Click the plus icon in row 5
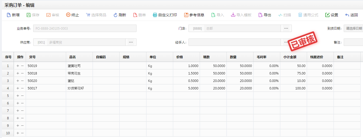The height and width of the screenshot is (138, 363). pyautogui.click(x=18, y=96)
